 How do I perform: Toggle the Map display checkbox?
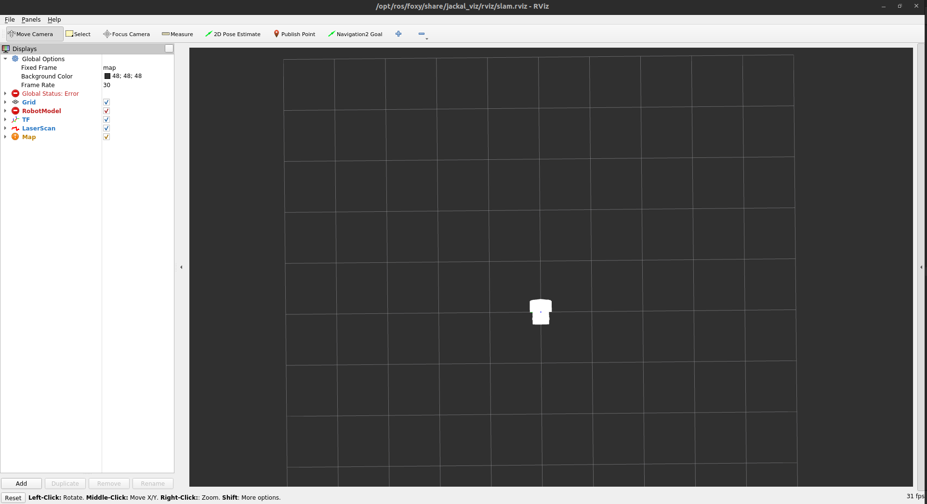click(x=106, y=137)
